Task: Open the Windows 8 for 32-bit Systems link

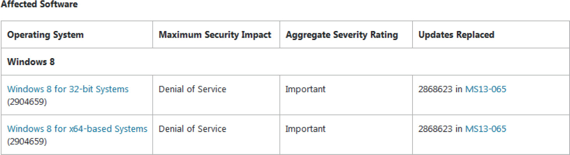Action: 68,90
